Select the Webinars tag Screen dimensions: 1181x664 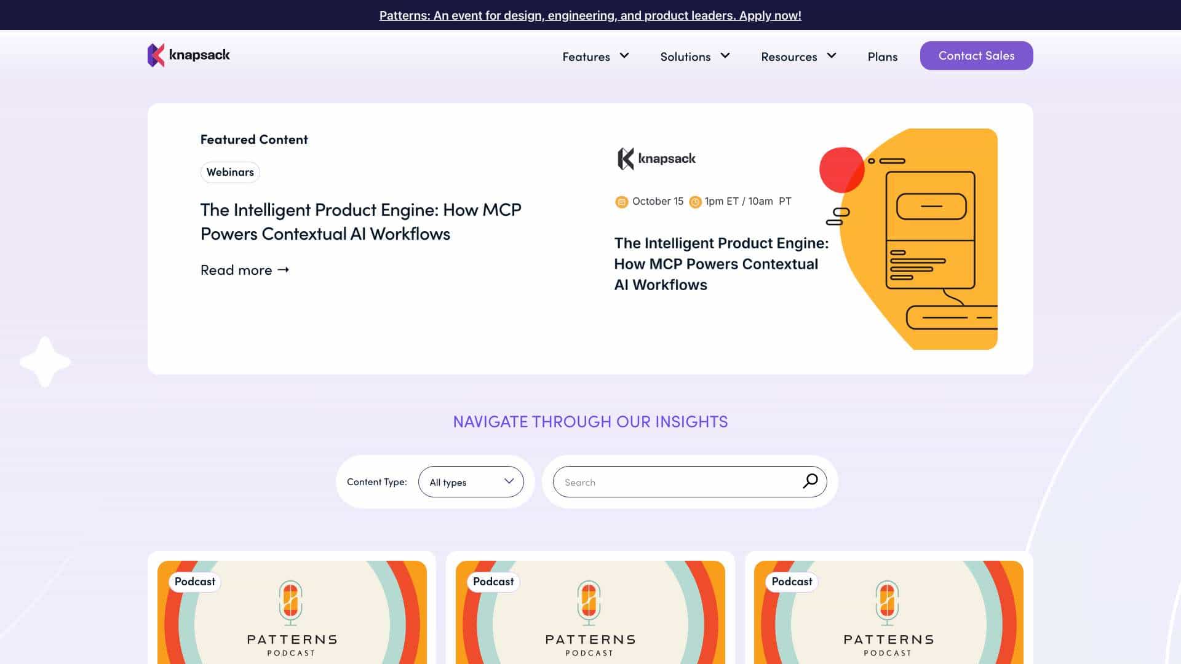(x=230, y=172)
